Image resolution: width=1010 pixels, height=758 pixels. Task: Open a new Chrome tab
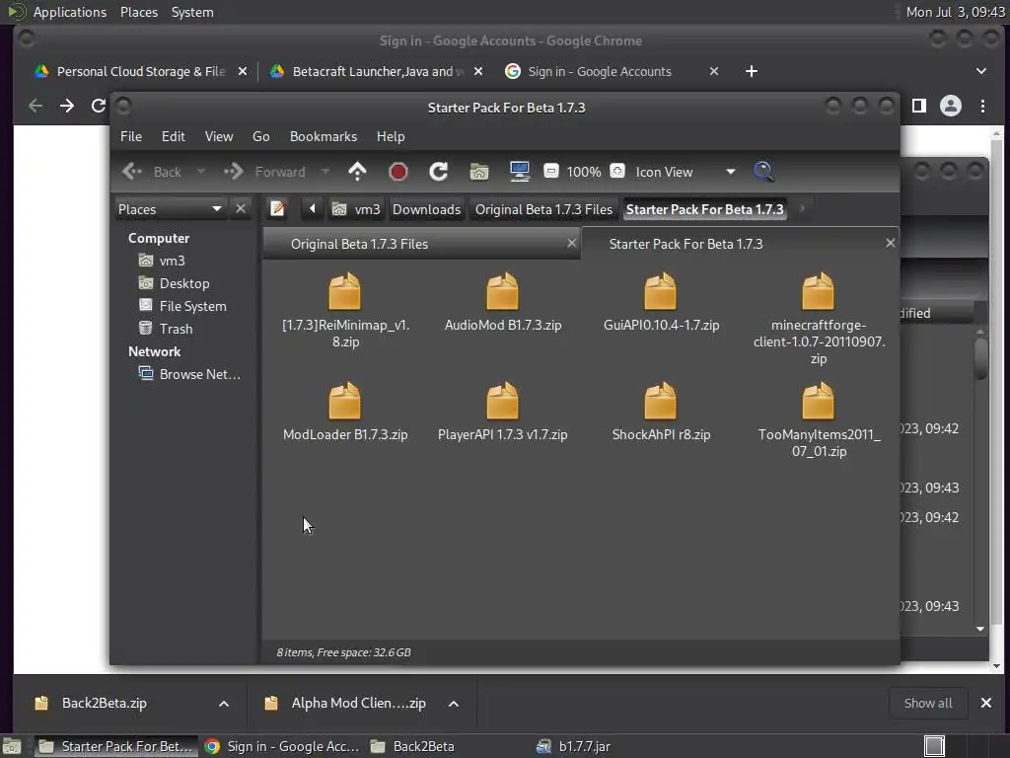[x=751, y=71]
